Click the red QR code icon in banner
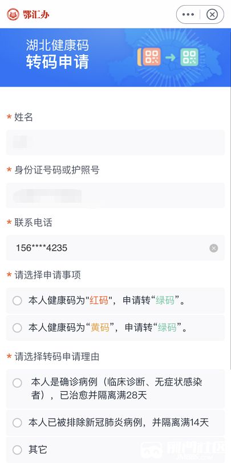The width and height of the screenshot is (231, 463). pyautogui.click(x=151, y=57)
